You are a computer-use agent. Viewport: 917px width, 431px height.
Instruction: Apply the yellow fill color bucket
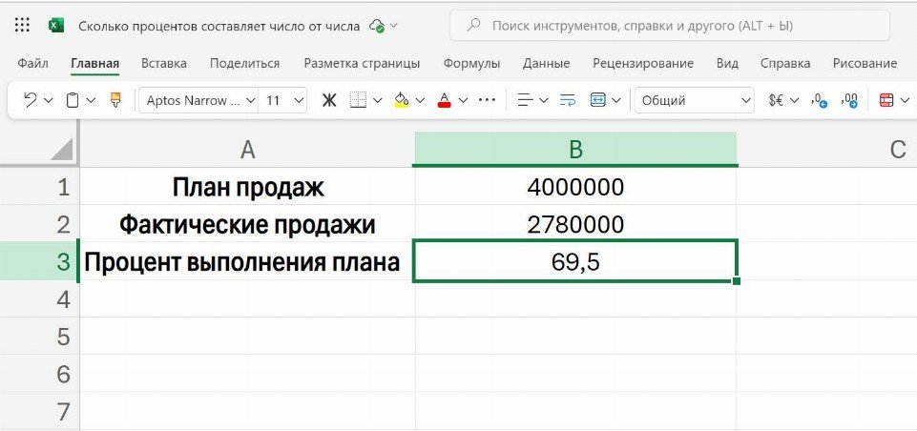click(x=401, y=100)
